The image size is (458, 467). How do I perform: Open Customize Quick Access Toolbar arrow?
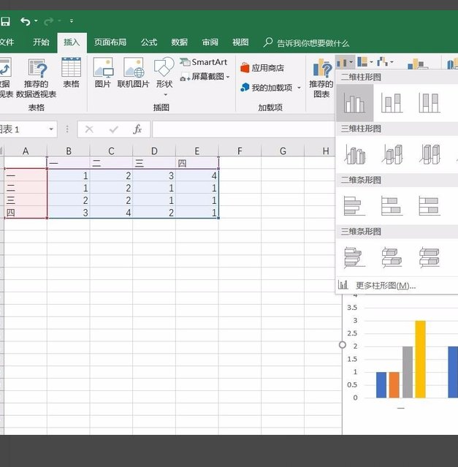pyautogui.click(x=72, y=21)
